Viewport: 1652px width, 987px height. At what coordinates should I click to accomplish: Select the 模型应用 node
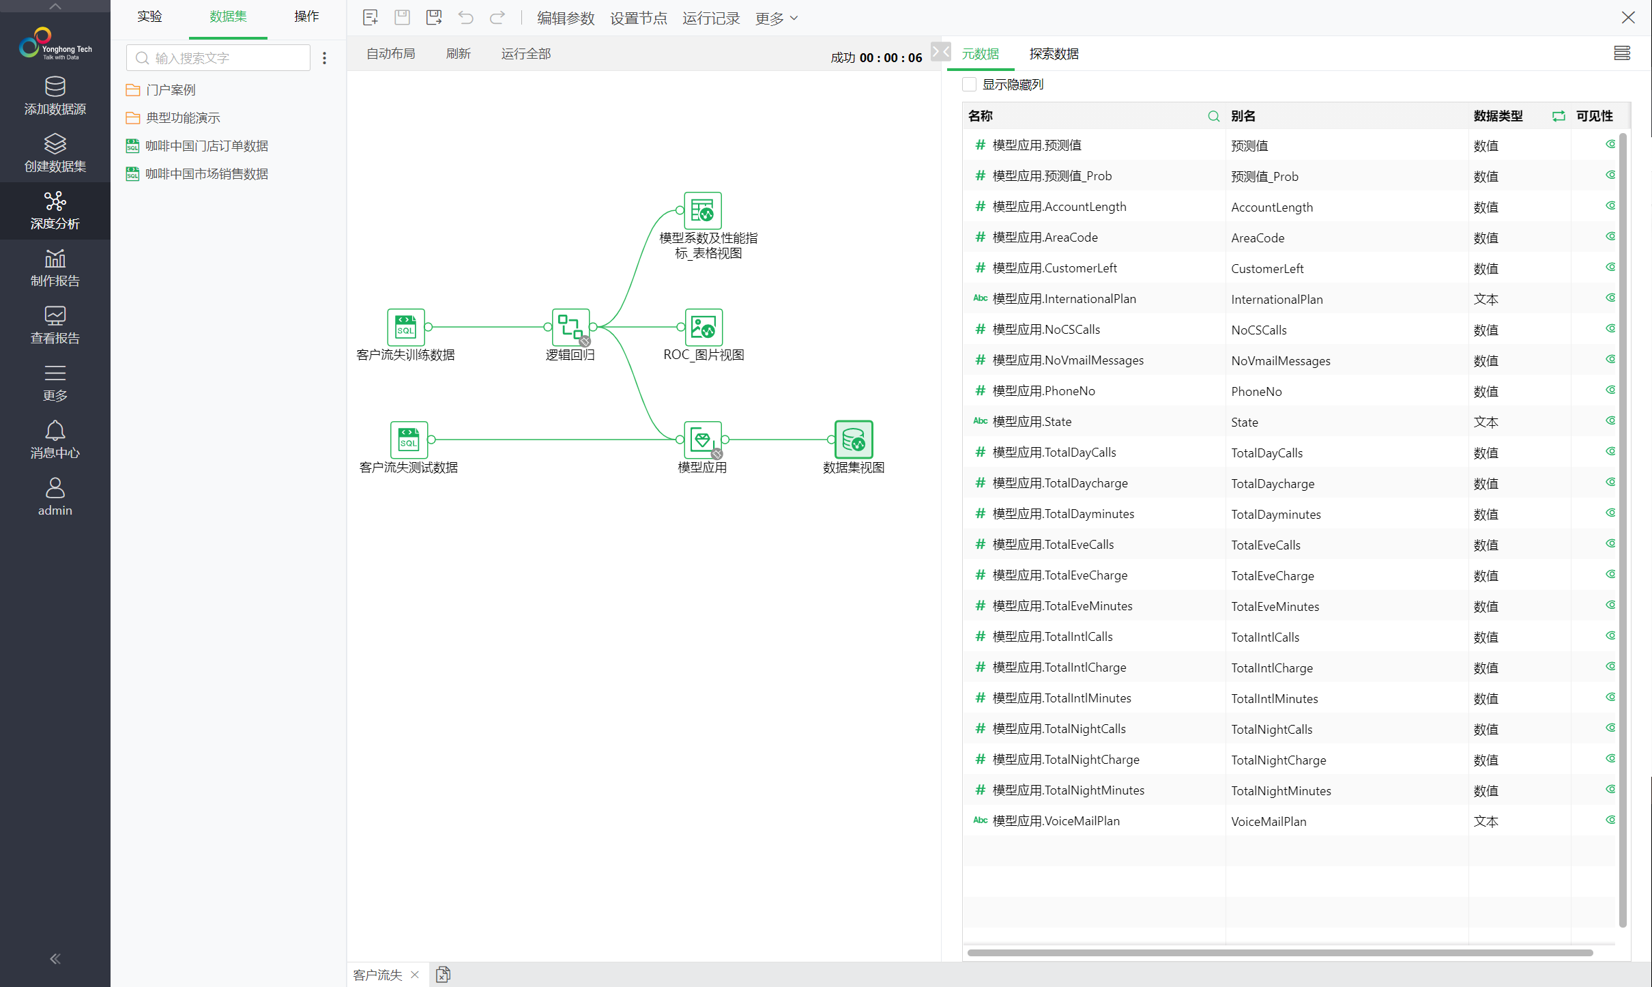pos(703,440)
